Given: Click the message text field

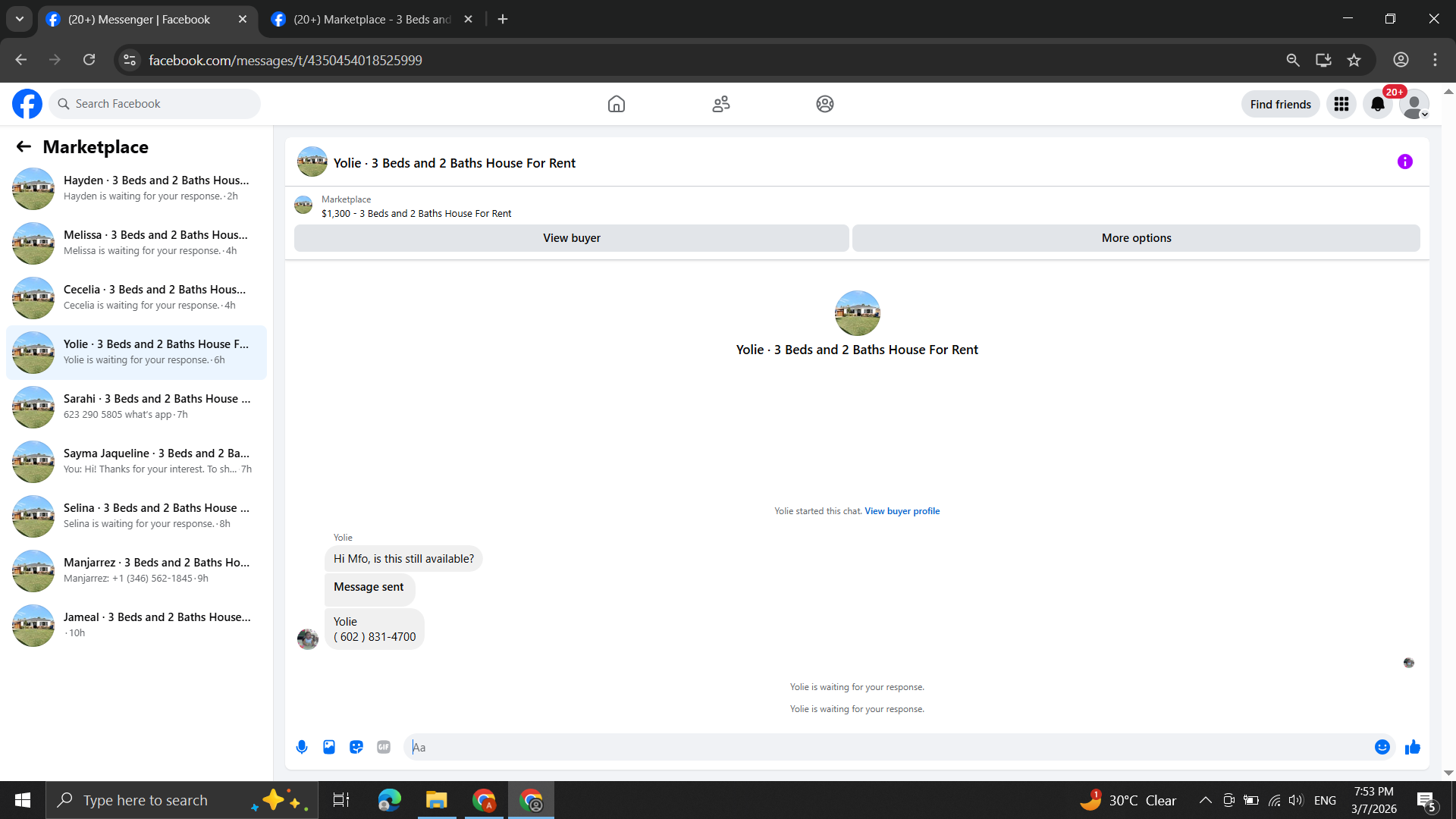Looking at the screenshot, I should coord(887,747).
